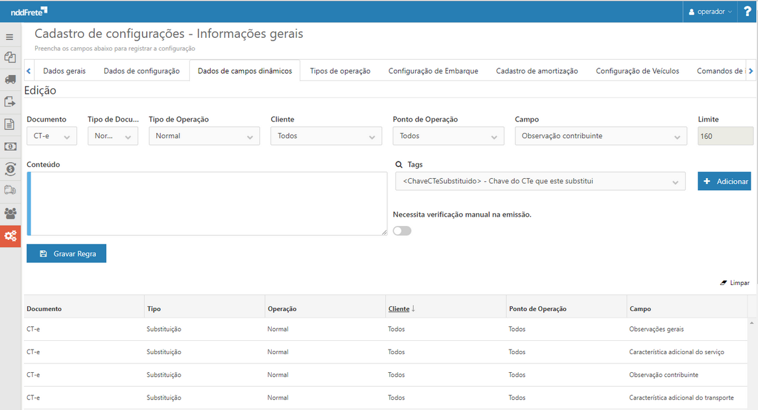Open the users group icon in sidebar
The width and height of the screenshot is (758, 410).
tap(9, 213)
